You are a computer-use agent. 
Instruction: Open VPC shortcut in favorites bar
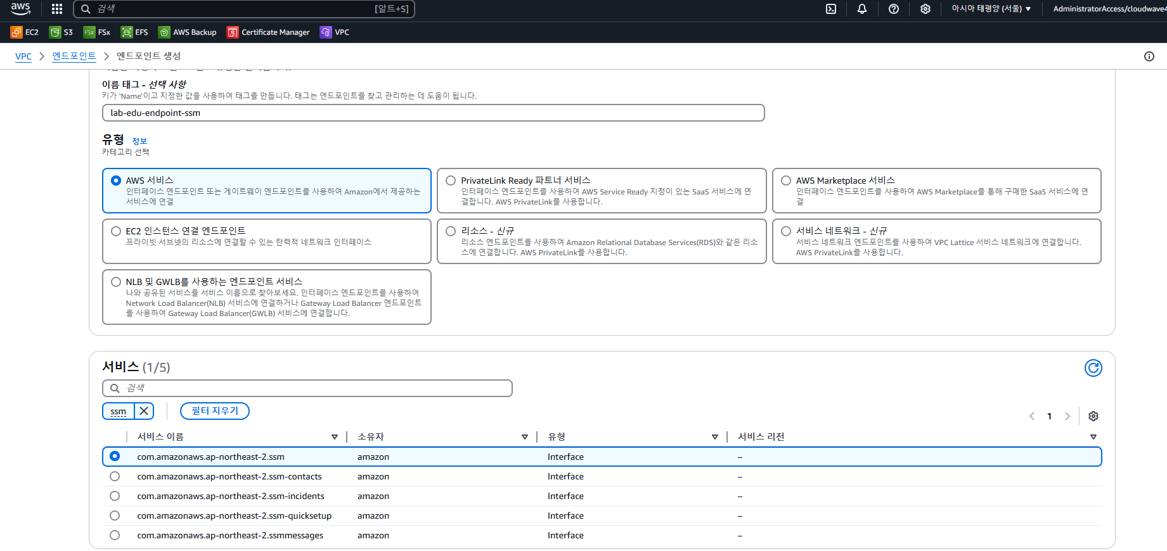pyautogui.click(x=335, y=32)
